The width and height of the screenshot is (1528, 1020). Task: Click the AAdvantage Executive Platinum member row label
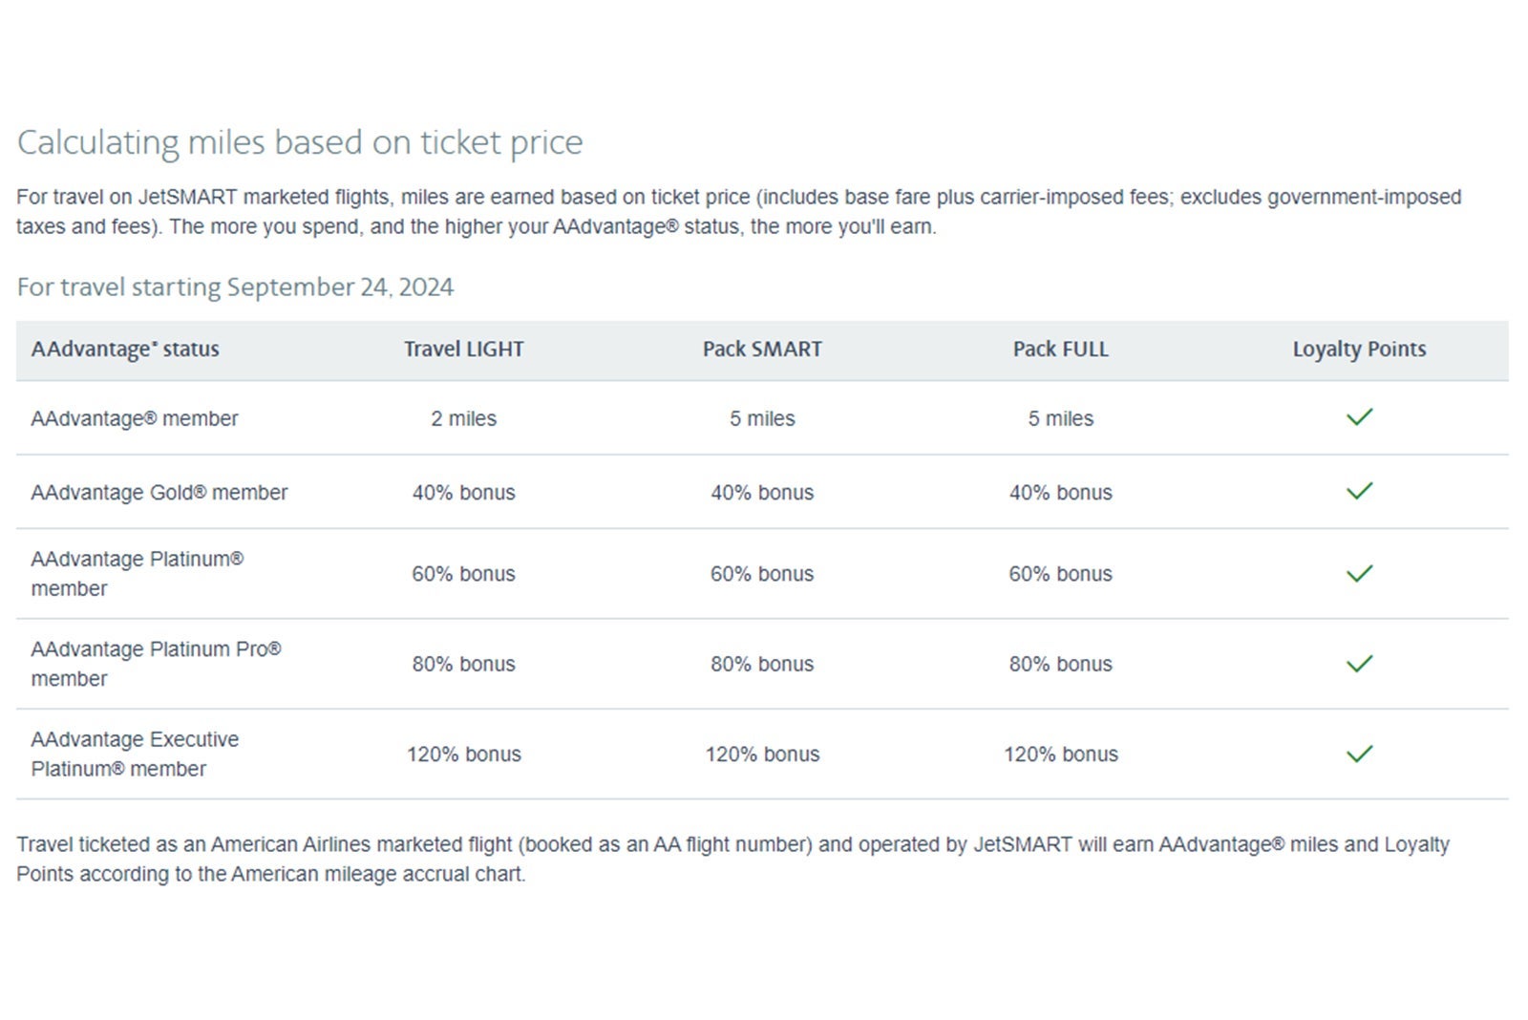[135, 754]
